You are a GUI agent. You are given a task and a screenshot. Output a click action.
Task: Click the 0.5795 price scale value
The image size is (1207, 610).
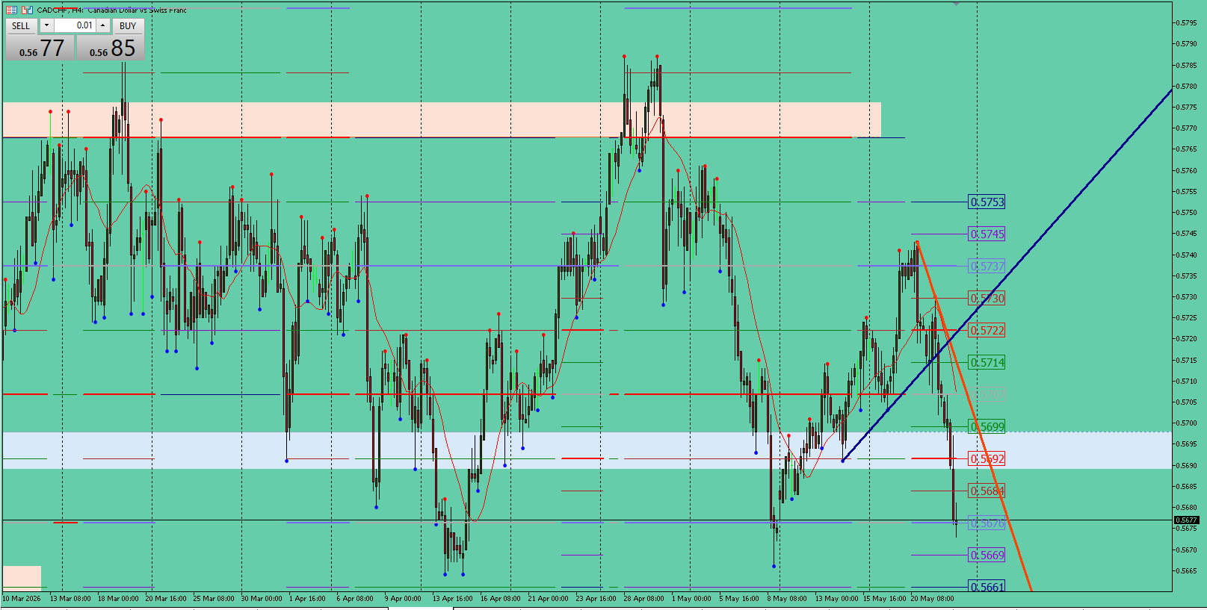1187,22
